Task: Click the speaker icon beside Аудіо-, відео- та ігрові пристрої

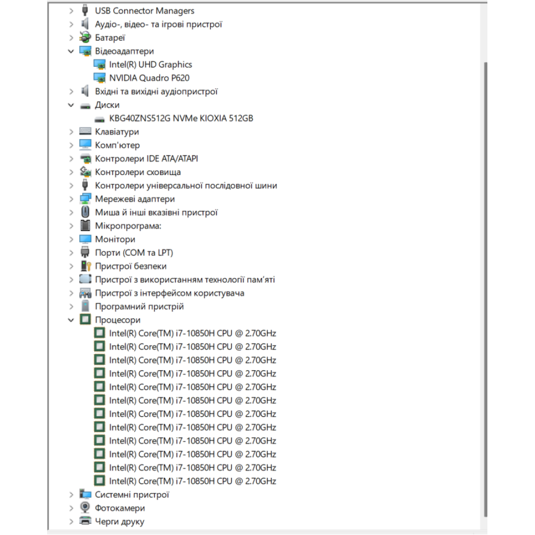Action: click(x=85, y=24)
